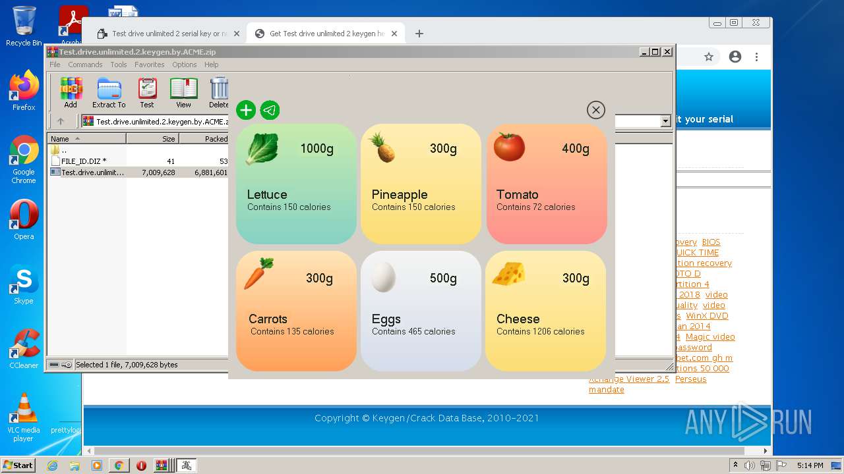The height and width of the screenshot is (474, 844).
Task: Click the green paper-plane send icon
Action: [x=270, y=110]
